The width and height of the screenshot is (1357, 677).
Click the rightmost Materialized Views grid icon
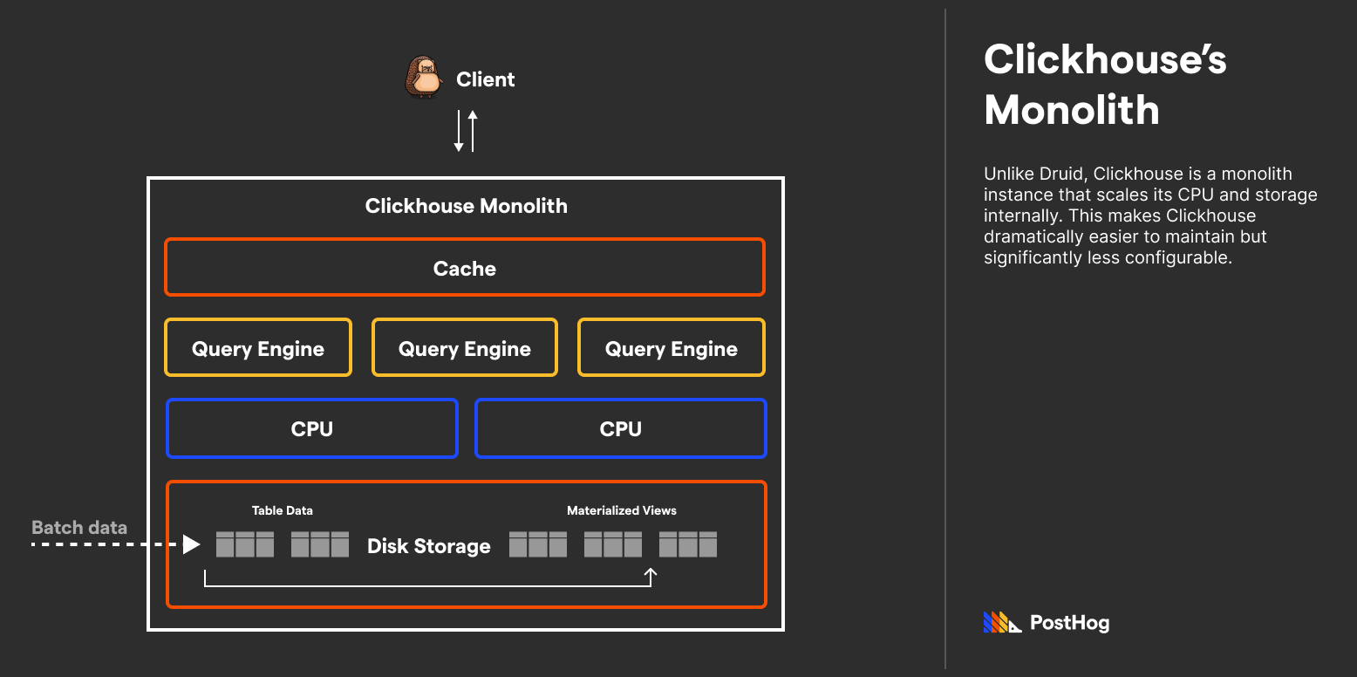pyautogui.click(x=688, y=544)
